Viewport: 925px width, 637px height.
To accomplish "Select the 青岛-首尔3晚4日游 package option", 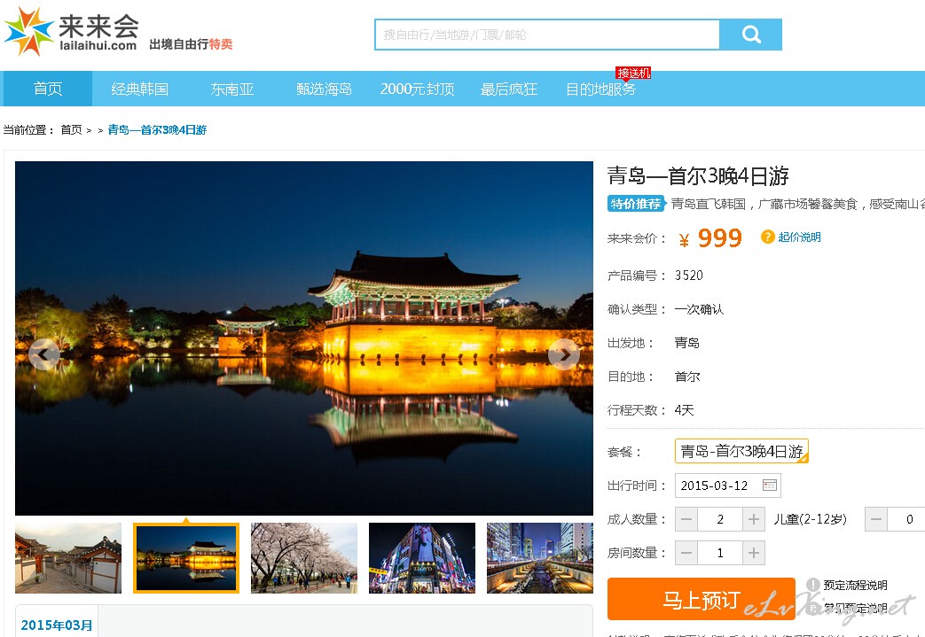I will pos(741,451).
